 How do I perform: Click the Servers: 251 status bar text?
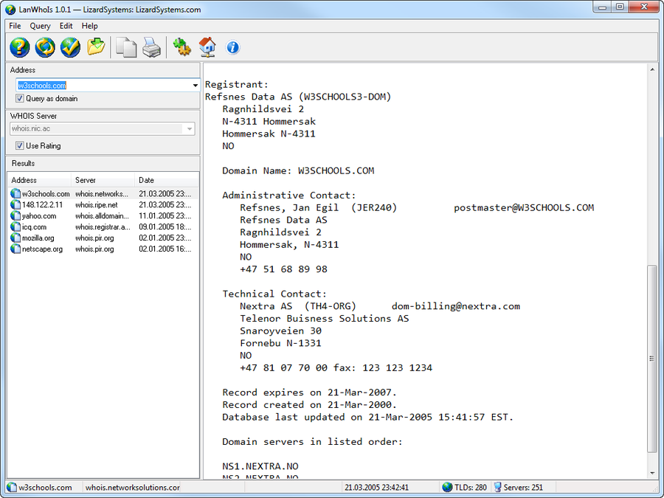coord(523,488)
